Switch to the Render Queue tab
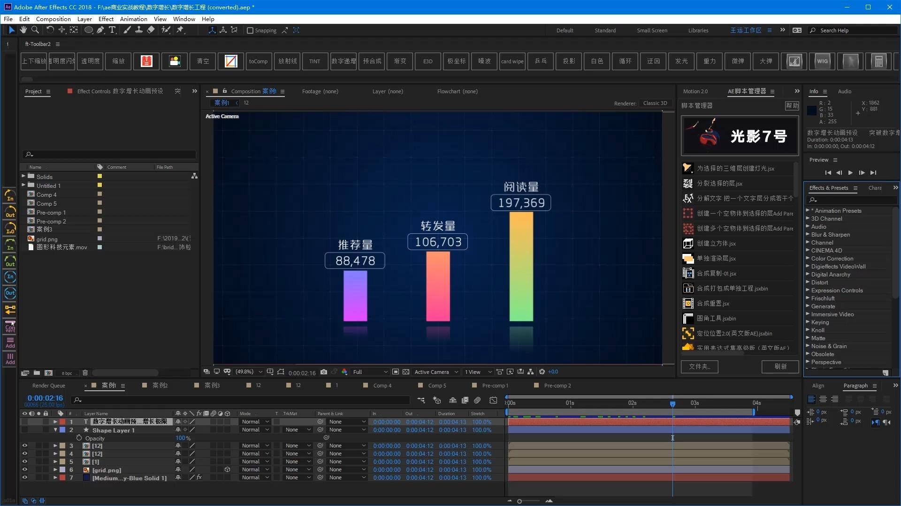Image resolution: width=901 pixels, height=506 pixels. click(49, 386)
